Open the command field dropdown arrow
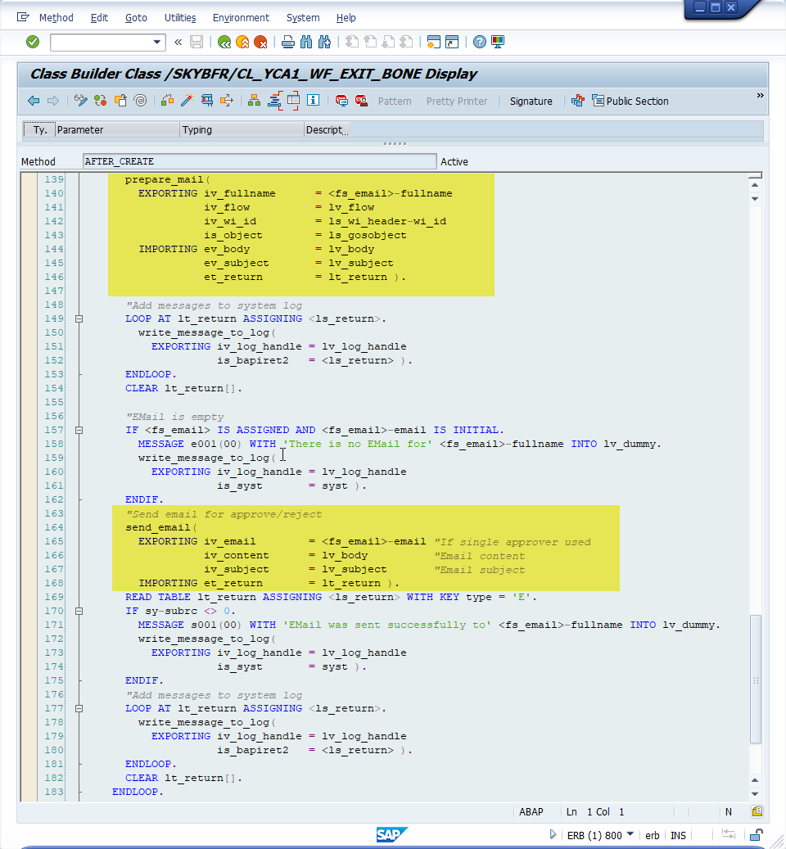 pyautogui.click(x=156, y=42)
